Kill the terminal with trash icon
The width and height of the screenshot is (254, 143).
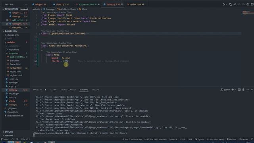tap(243, 89)
